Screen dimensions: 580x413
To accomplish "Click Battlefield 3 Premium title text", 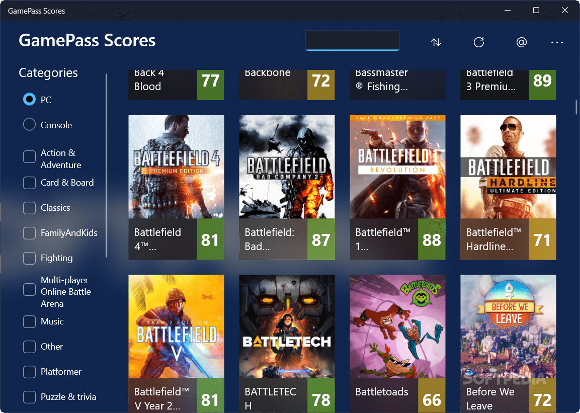I will (x=490, y=80).
